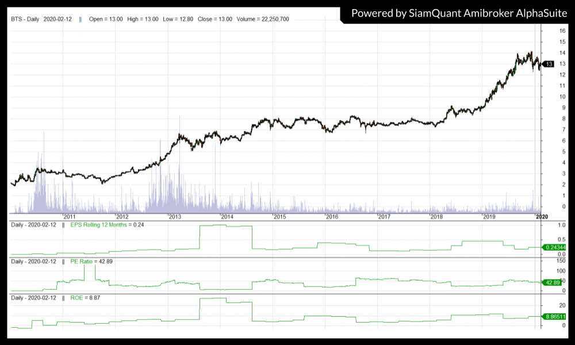Screen dimensions: 575x345
Task: Click the separator bars before PE Ratio label
Action: pyautogui.click(x=63, y=262)
